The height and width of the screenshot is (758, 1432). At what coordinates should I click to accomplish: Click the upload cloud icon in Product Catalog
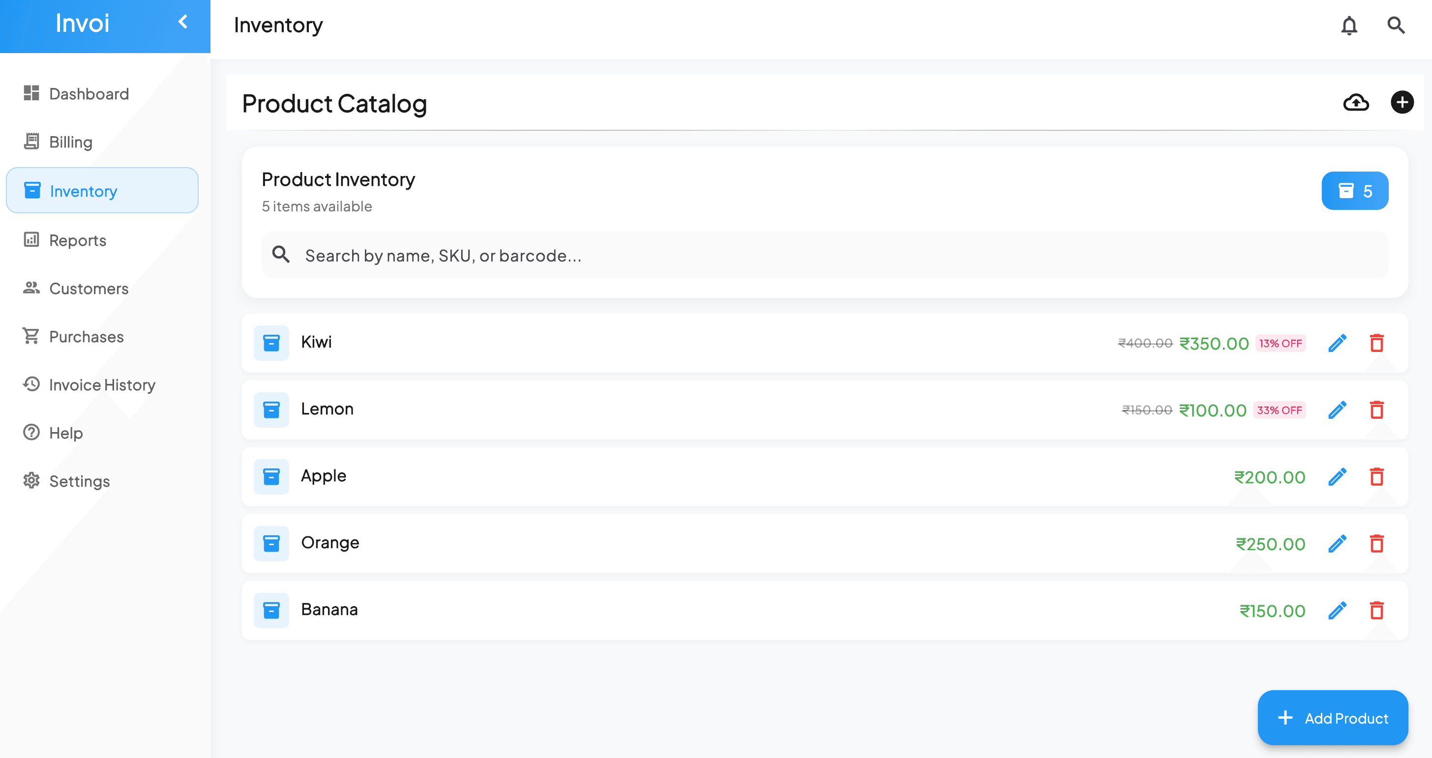[1356, 102]
